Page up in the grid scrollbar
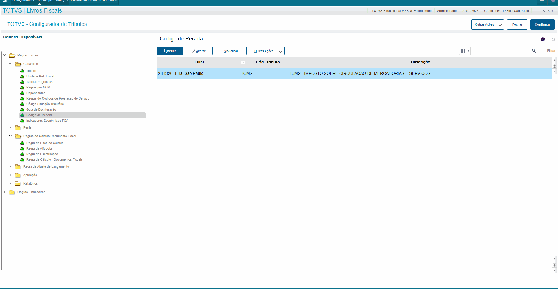 [x=555, y=66]
